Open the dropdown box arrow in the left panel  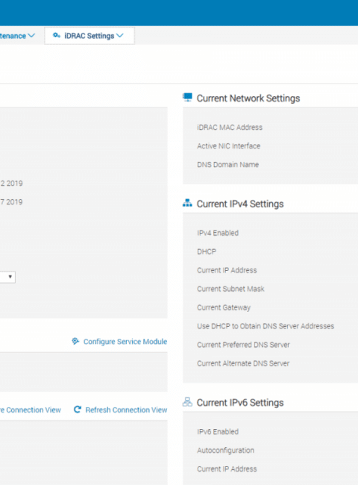[10, 277]
